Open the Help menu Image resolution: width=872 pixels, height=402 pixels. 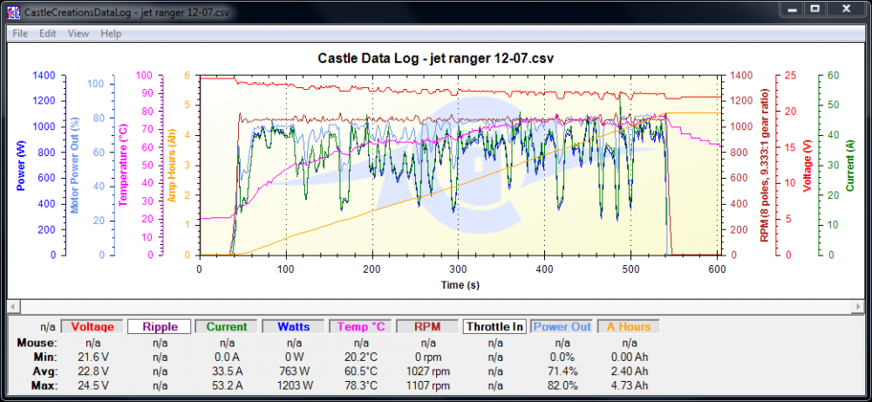[x=111, y=33]
